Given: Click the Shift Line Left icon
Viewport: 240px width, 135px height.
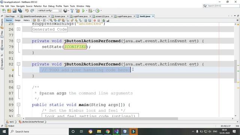Looking at the screenshot, I should pos(85,20).
